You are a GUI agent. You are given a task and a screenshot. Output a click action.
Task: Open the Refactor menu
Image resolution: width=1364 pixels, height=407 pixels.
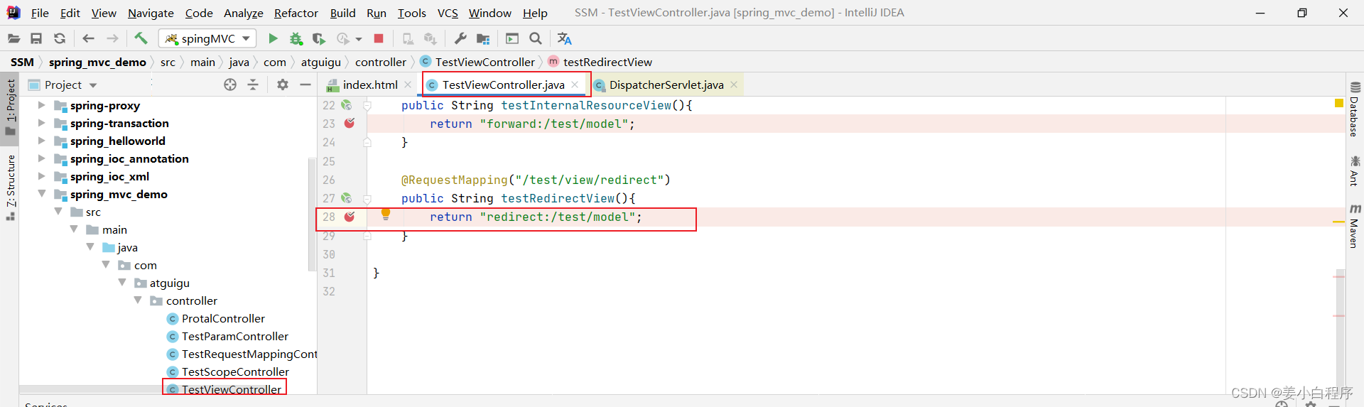click(296, 13)
